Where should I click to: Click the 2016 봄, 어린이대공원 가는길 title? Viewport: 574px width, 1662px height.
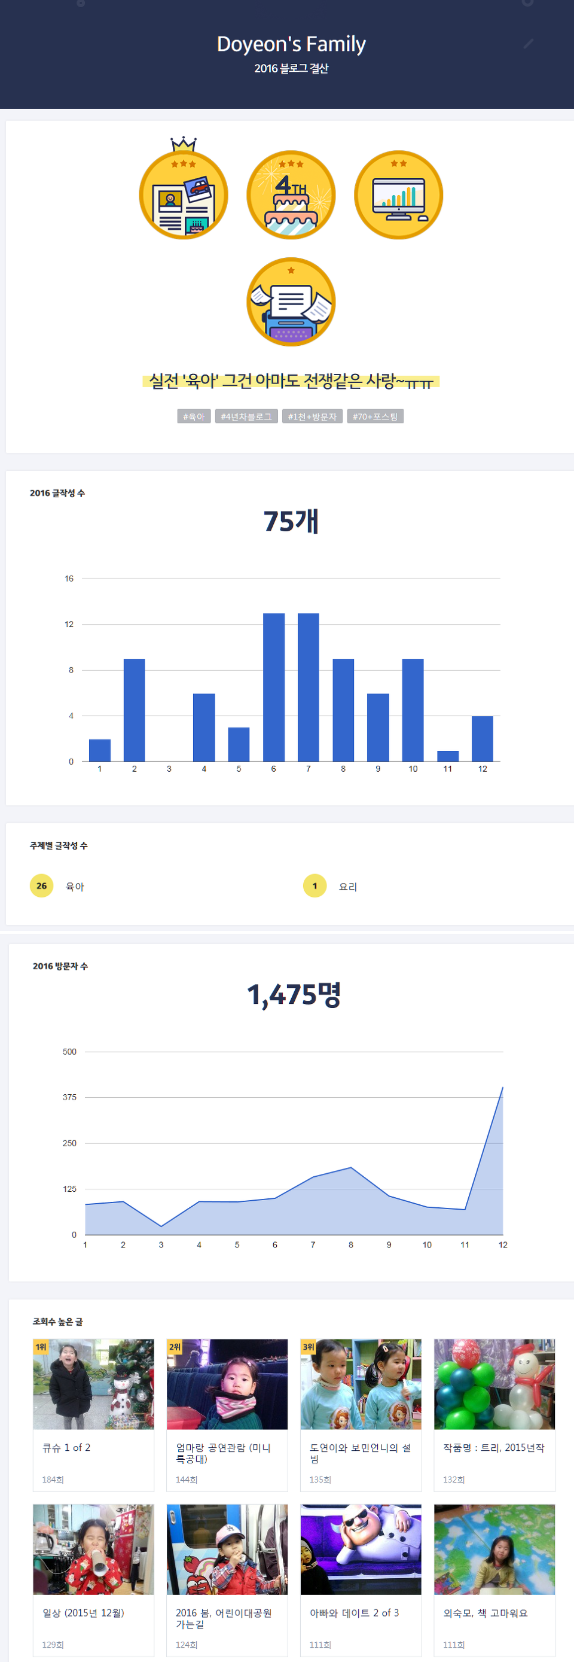click(x=223, y=1618)
